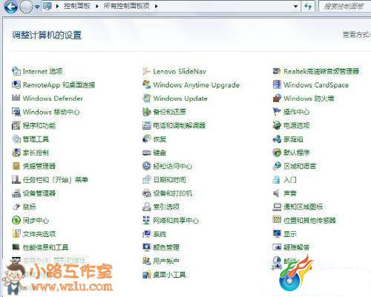Image resolution: width=371 pixels, height=297 pixels.
Task: Open the recent pages dropdown arrow
Action: click(37, 7)
